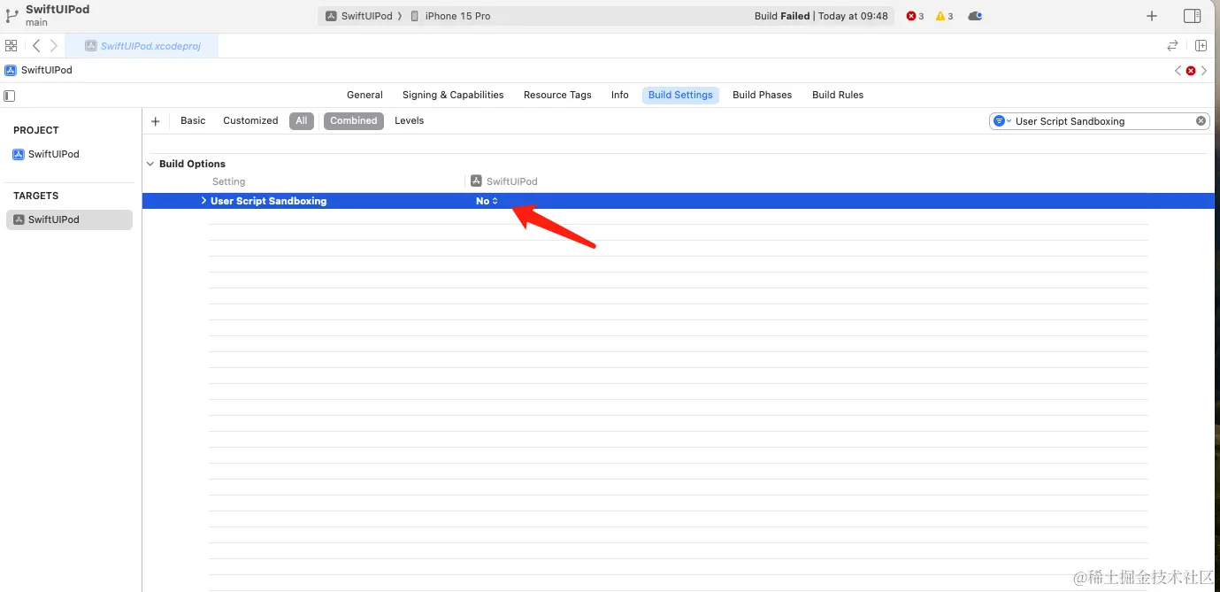Switch to the Levels view
The width and height of the screenshot is (1220, 592).
pos(409,120)
